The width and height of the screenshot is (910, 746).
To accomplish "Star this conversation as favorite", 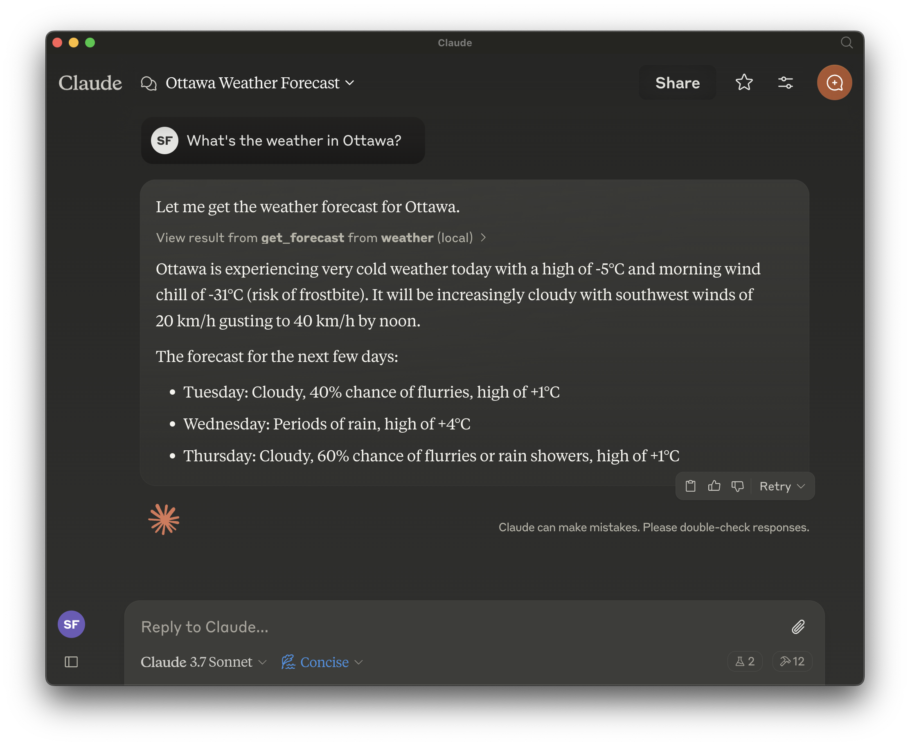I will (x=744, y=83).
